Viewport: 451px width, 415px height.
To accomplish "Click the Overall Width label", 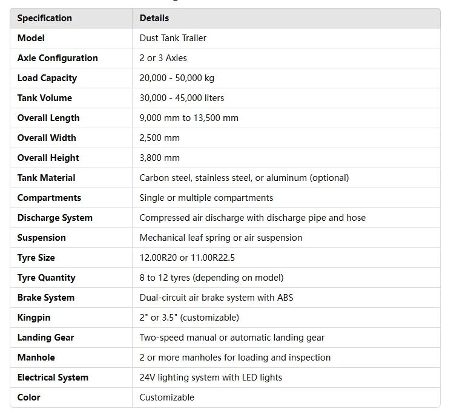I will [x=47, y=138].
